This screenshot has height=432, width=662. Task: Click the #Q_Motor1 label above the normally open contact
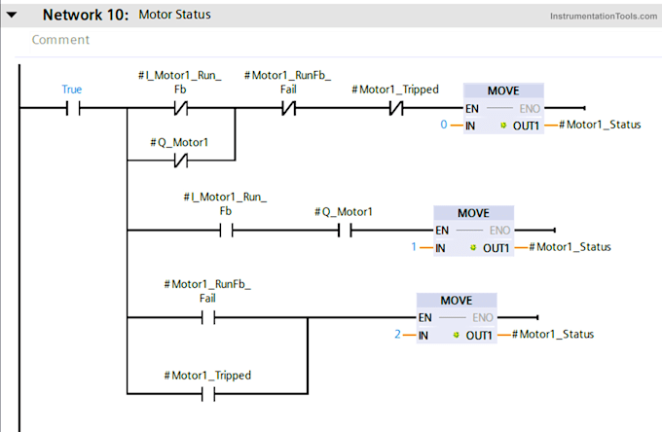pyautogui.click(x=344, y=212)
